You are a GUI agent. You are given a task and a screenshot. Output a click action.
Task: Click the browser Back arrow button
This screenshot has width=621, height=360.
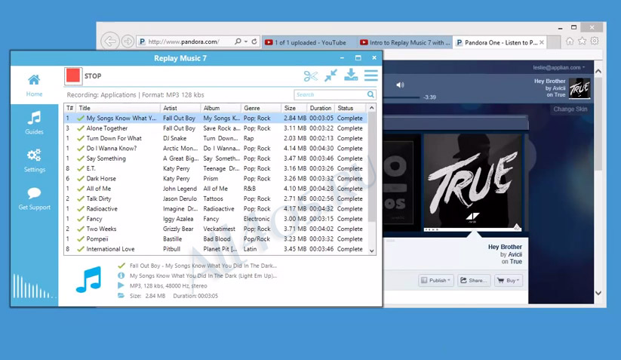pyautogui.click(x=109, y=42)
